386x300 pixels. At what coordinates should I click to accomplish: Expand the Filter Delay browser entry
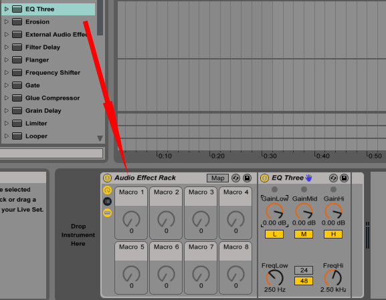(7, 47)
